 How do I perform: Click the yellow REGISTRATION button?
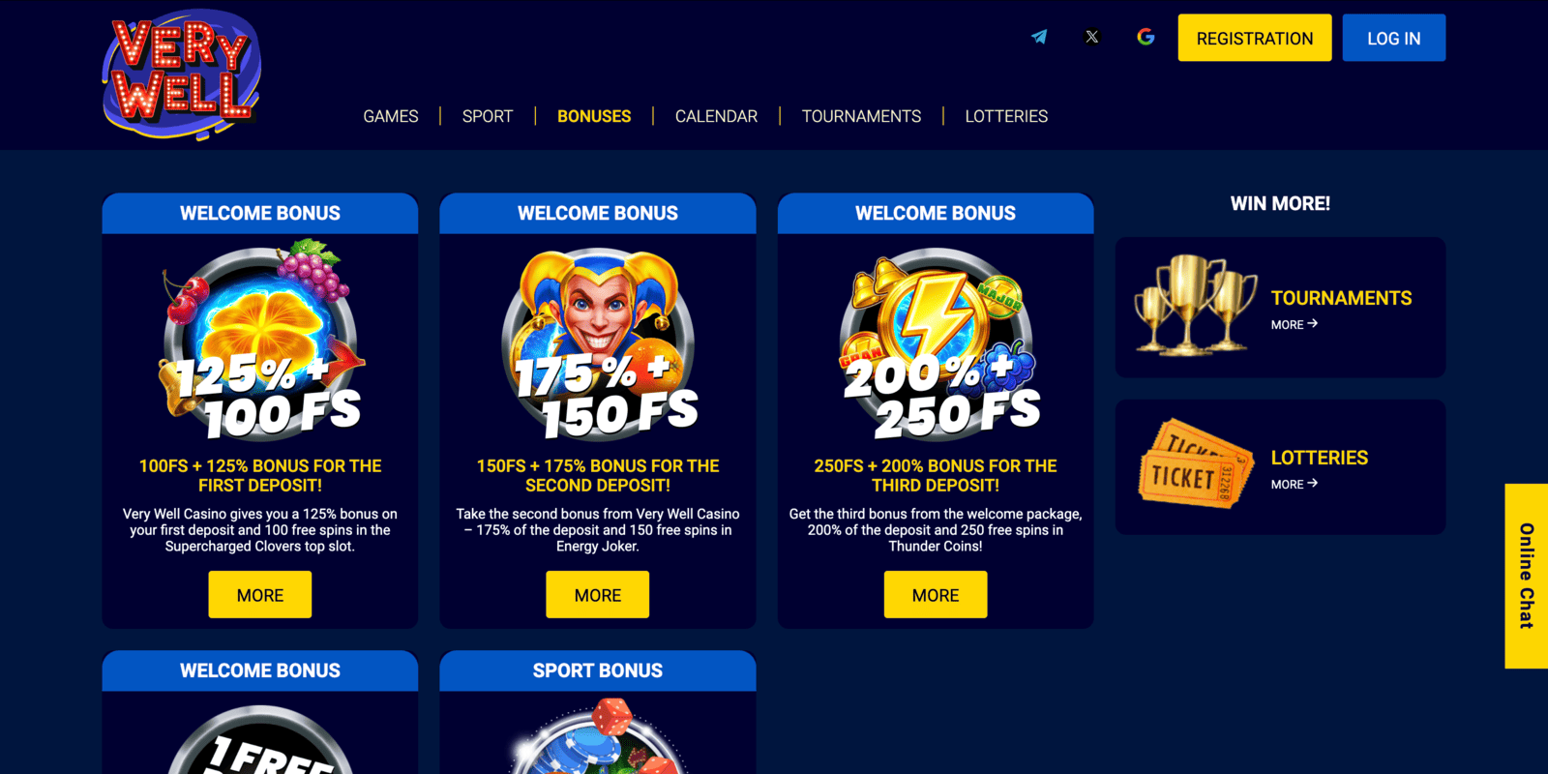(1255, 38)
